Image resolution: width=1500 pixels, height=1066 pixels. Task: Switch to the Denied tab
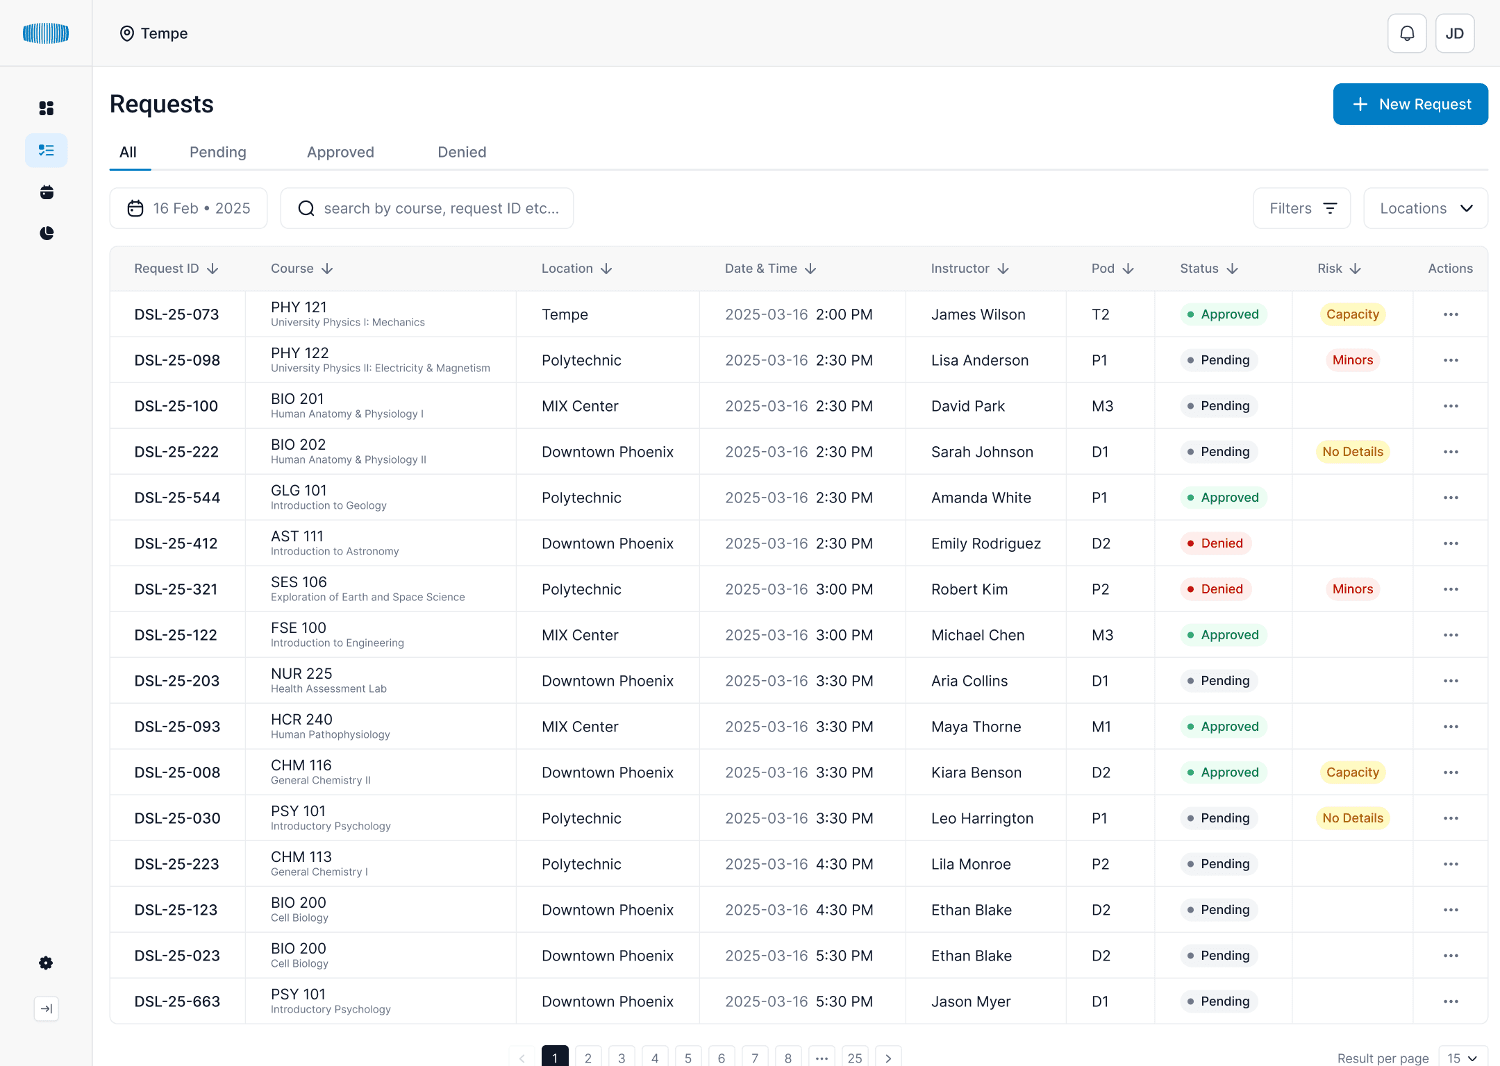461,152
